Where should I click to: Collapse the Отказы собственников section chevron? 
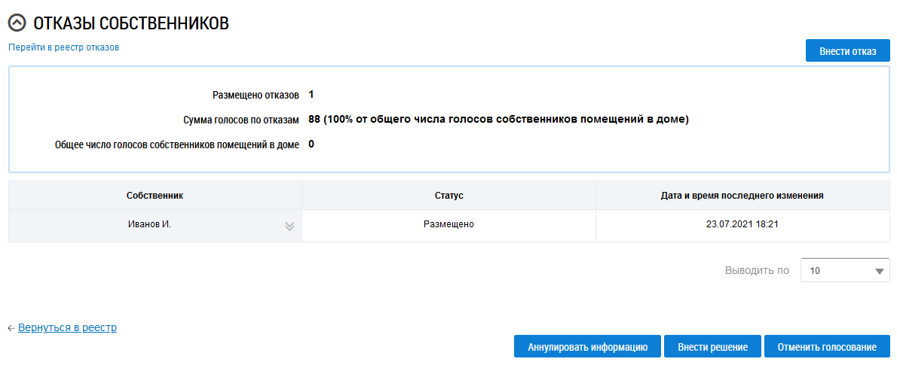pyautogui.click(x=17, y=24)
